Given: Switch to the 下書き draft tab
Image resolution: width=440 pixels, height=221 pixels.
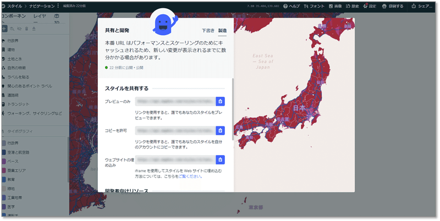Looking at the screenshot, I should (208, 31).
